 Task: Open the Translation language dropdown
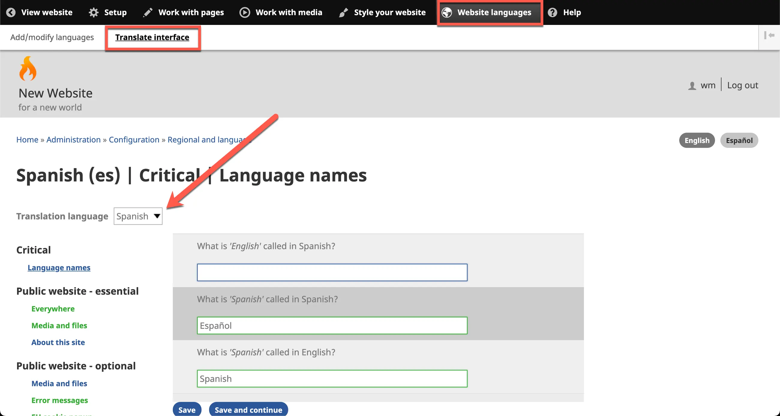pos(138,216)
